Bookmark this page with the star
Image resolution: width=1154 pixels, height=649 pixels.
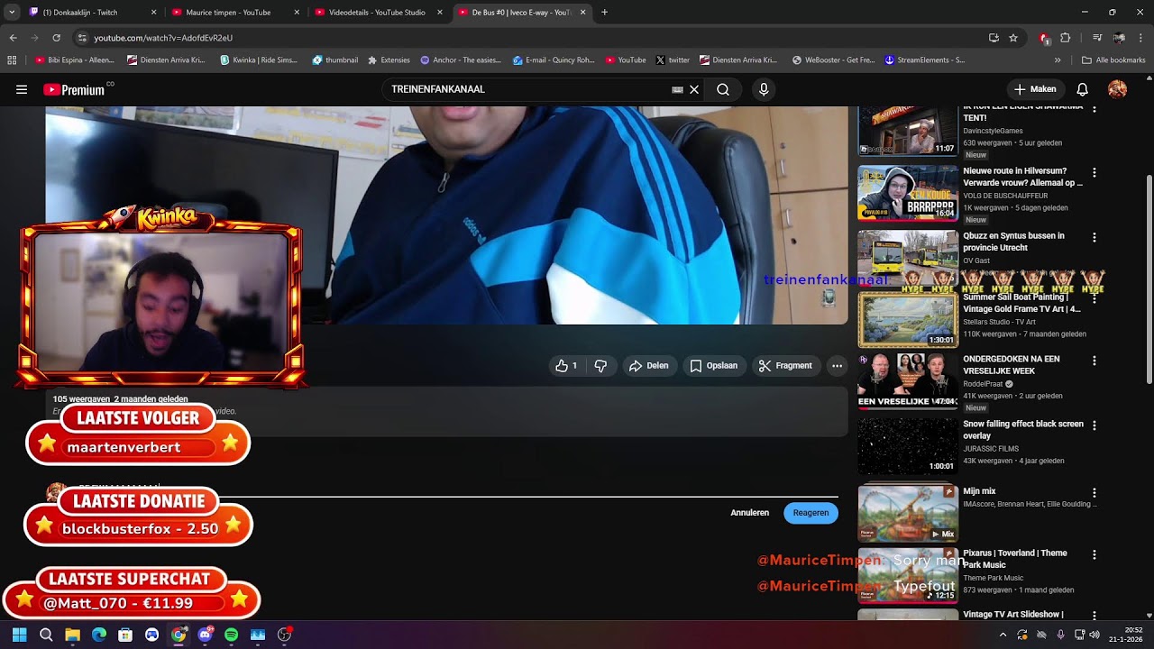pos(1013,38)
